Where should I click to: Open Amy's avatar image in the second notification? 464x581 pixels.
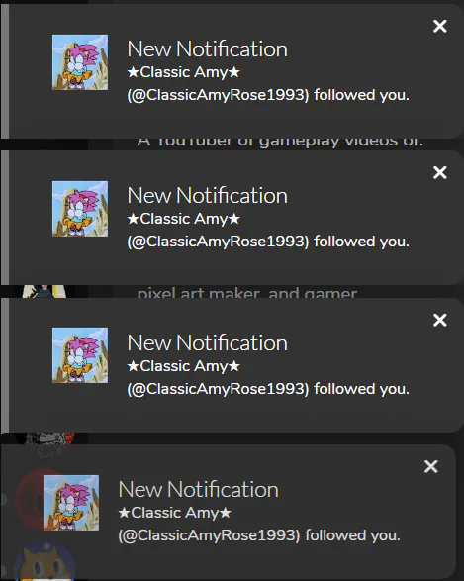click(x=80, y=209)
